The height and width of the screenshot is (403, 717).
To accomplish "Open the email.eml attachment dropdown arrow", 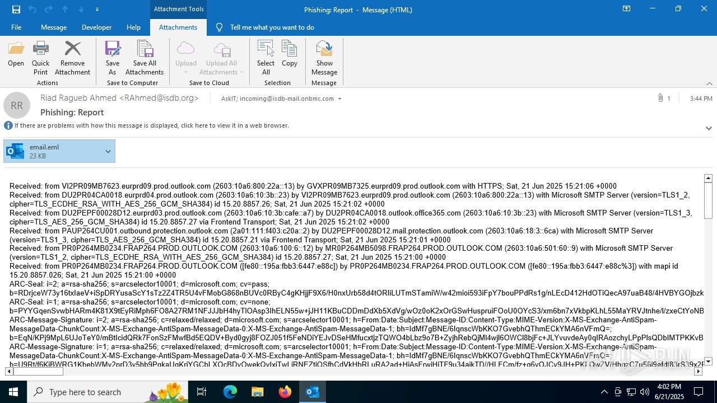I will (x=108, y=151).
